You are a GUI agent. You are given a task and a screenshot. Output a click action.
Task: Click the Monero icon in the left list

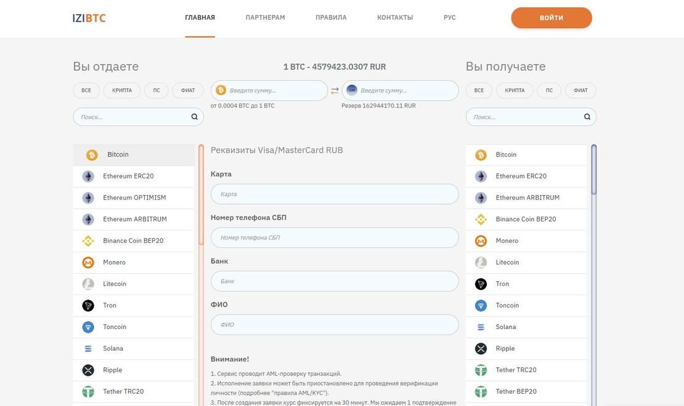point(88,263)
